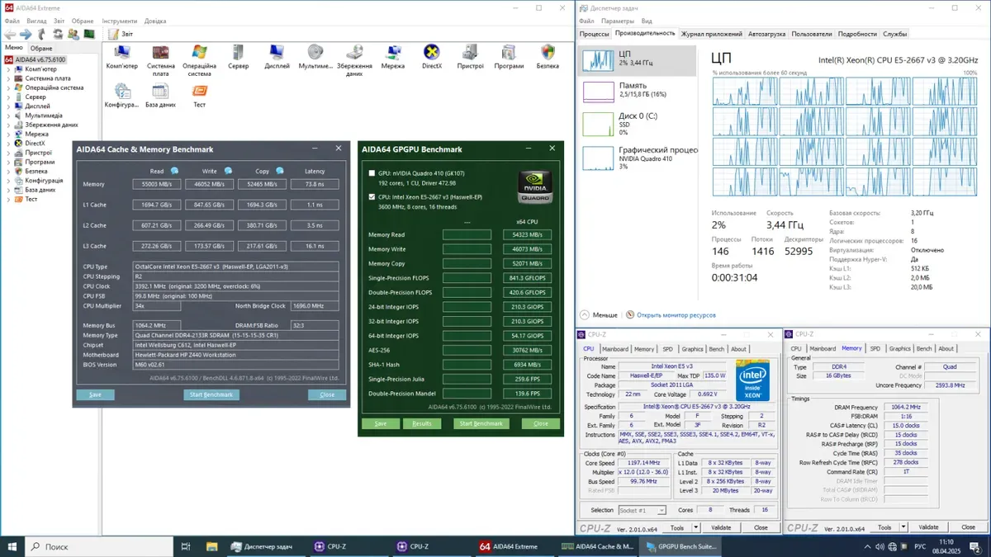Click the Звіт report toolbar icon
The height and width of the screenshot is (557, 991).
point(113,34)
